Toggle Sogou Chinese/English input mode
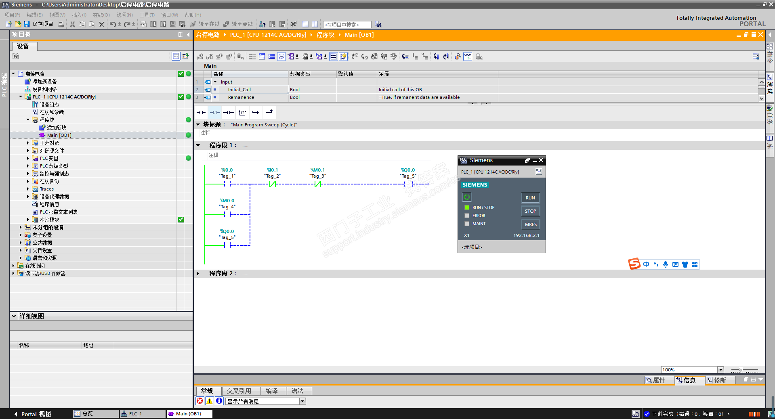The image size is (775, 419). [x=646, y=264]
